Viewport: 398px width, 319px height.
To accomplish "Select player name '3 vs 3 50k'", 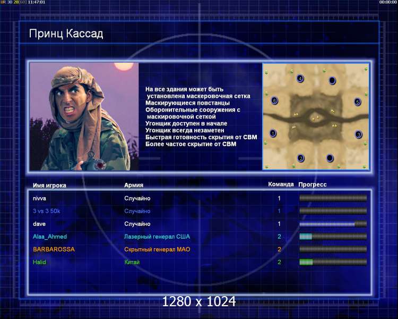I will click(47, 211).
